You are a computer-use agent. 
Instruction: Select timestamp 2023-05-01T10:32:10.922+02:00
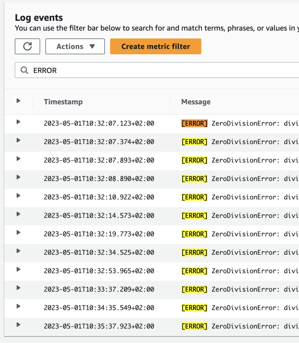click(x=99, y=197)
